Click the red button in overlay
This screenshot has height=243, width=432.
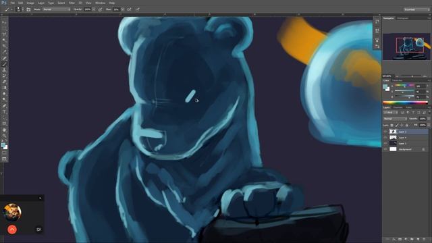point(12,230)
